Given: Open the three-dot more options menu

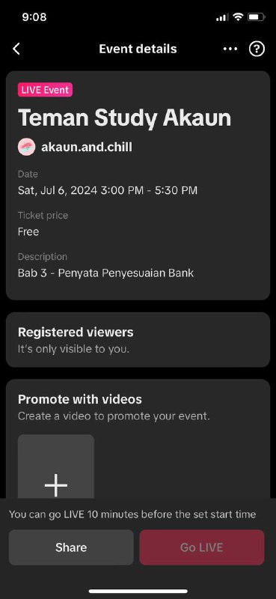Looking at the screenshot, I should (230, 49).
